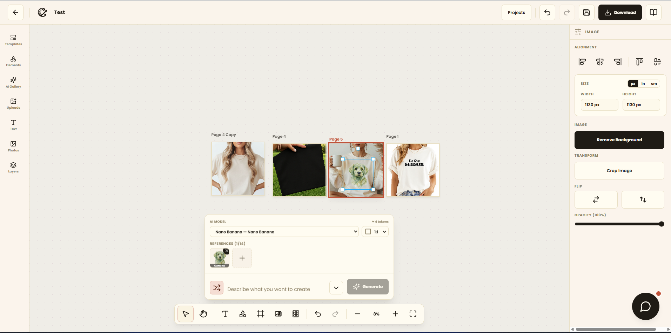
Task: Save the project with disk icon
Action: 586,12
